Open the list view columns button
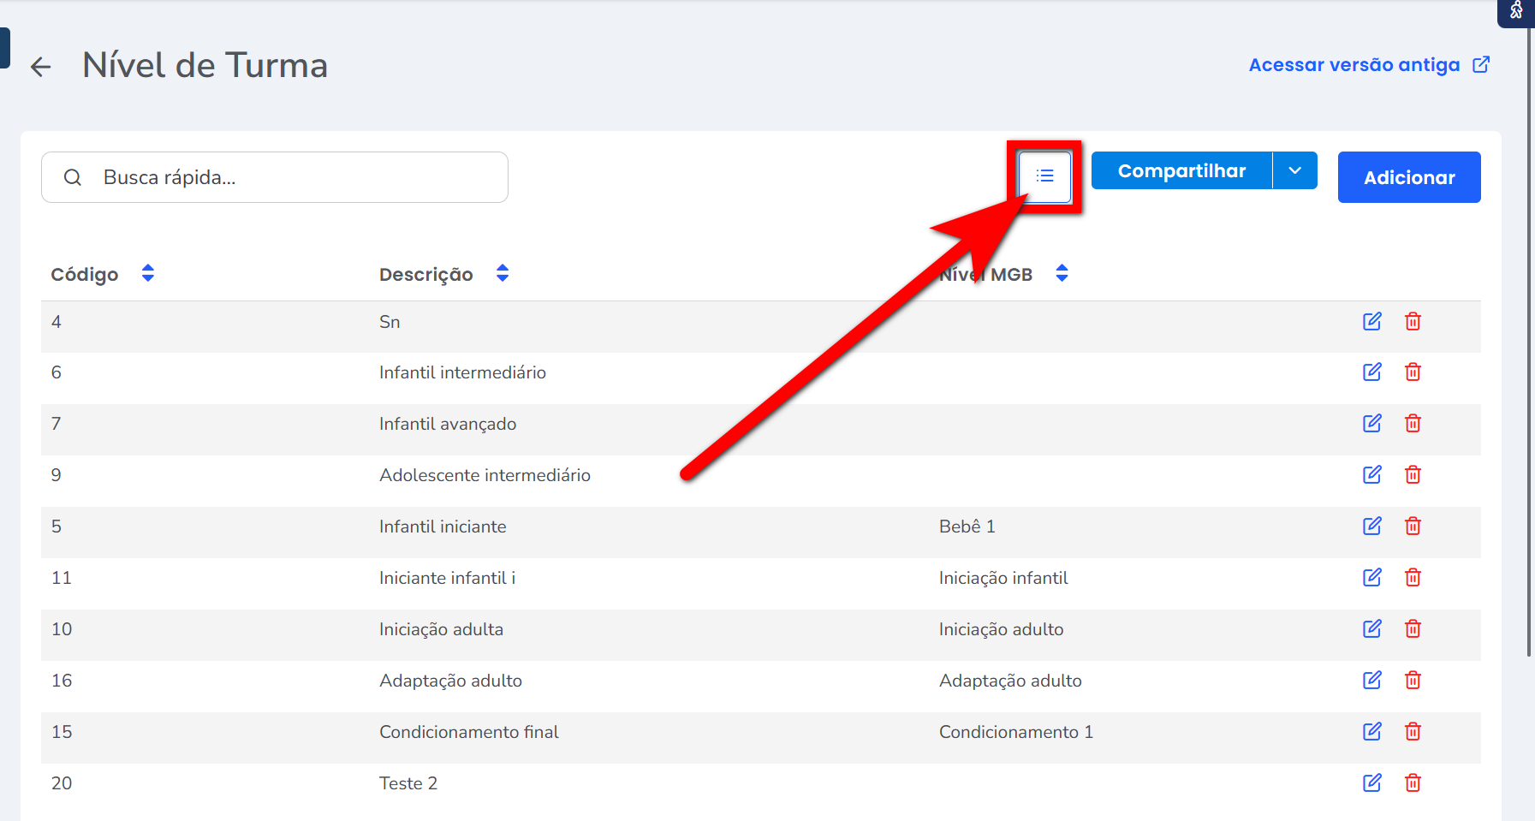Viewport: 1535px width, 821px height. coord(1044,176)
